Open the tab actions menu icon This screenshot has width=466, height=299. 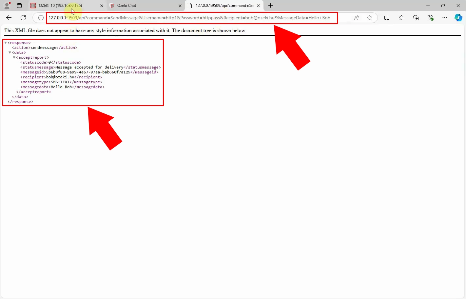pos(19,6)
